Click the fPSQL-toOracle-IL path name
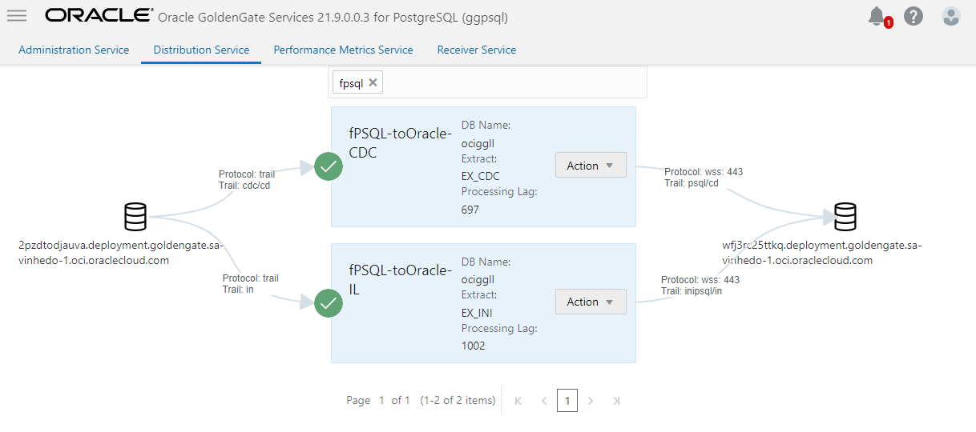Viewport: 976px width, 432px height. (401, 279)
